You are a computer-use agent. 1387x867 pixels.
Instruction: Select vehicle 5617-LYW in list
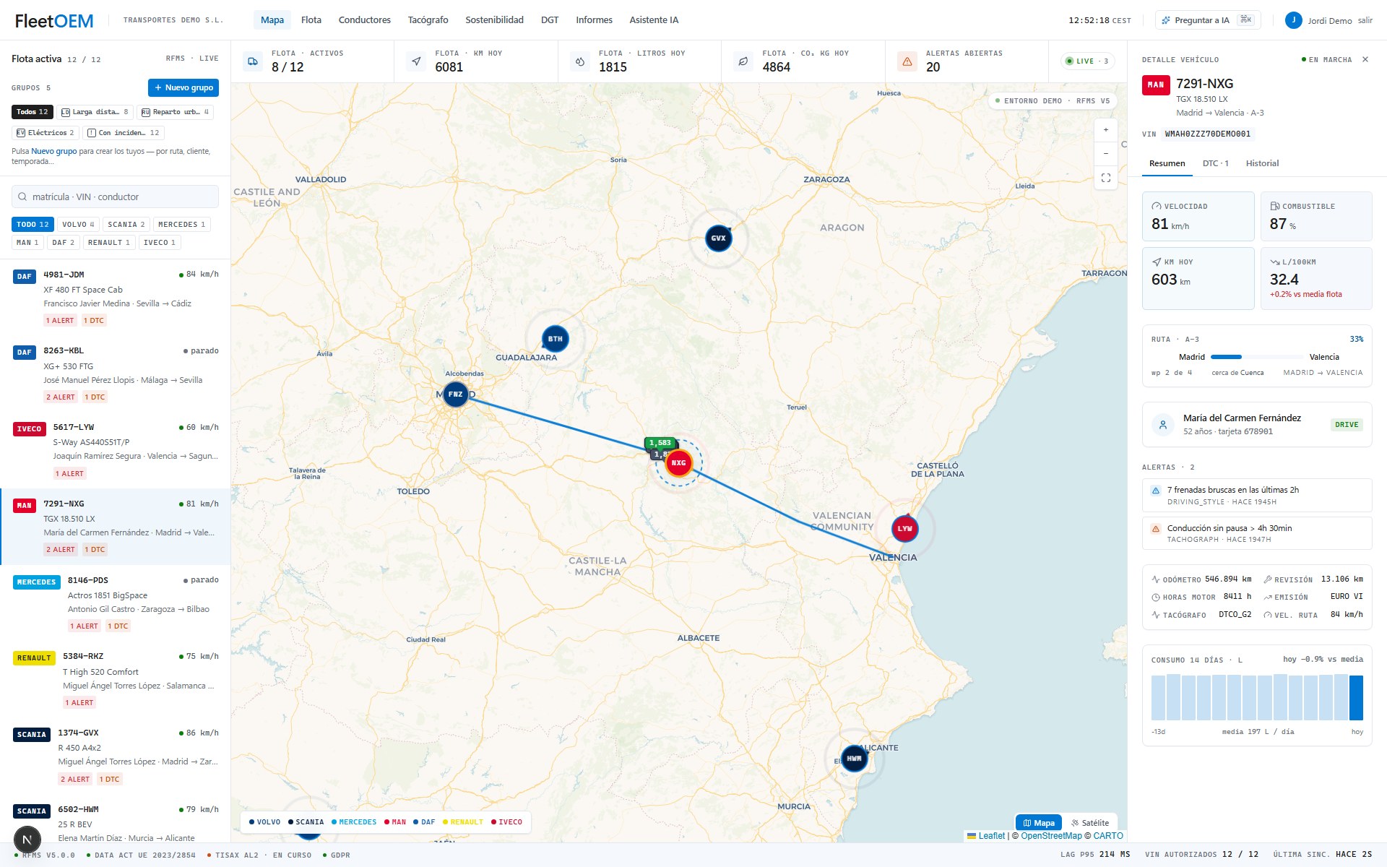[x=116, y=450]
